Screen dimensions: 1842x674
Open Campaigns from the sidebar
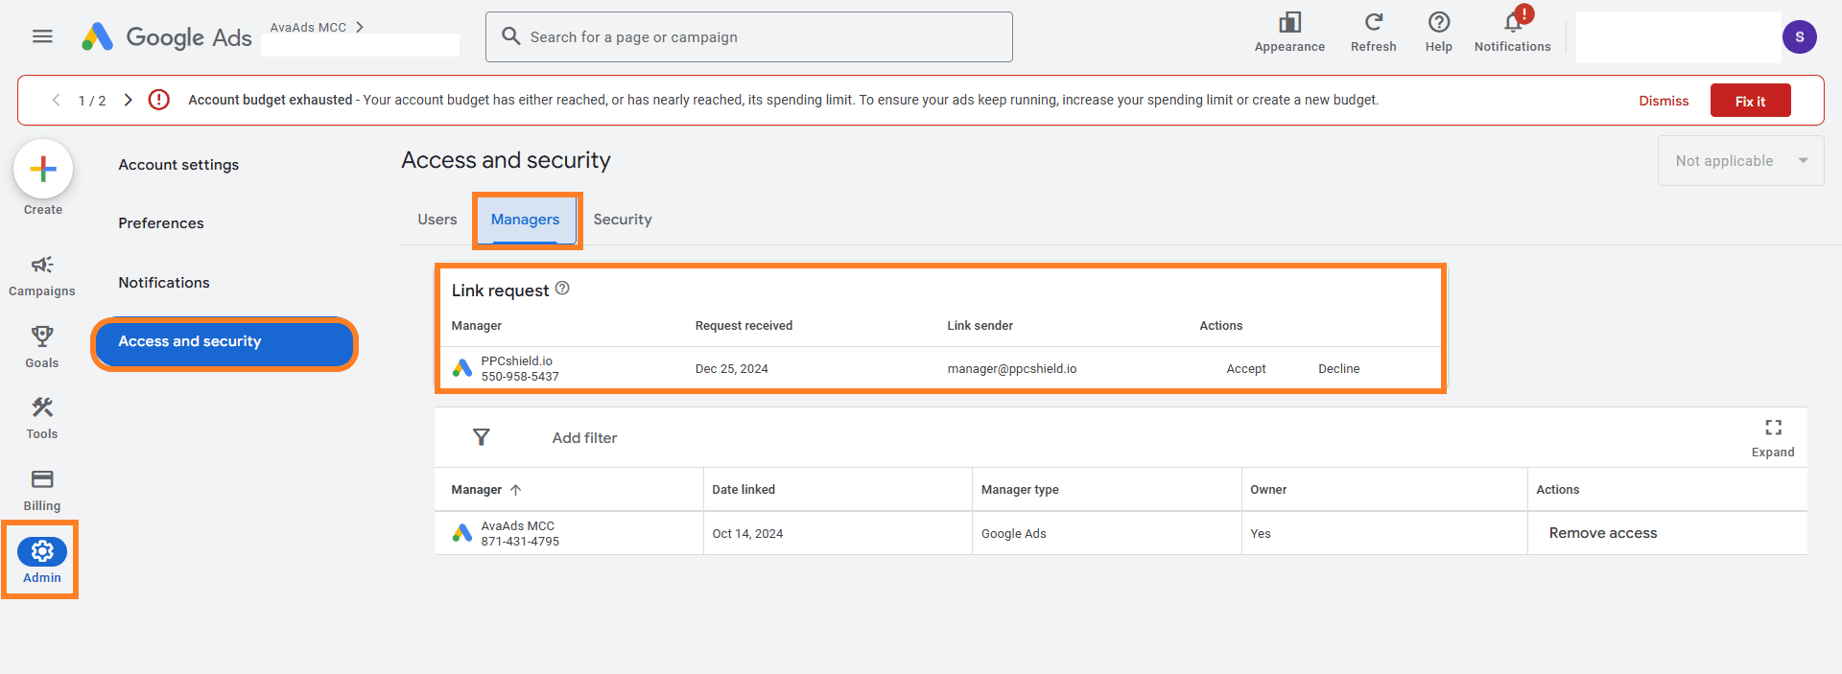[x=42, y=266]
